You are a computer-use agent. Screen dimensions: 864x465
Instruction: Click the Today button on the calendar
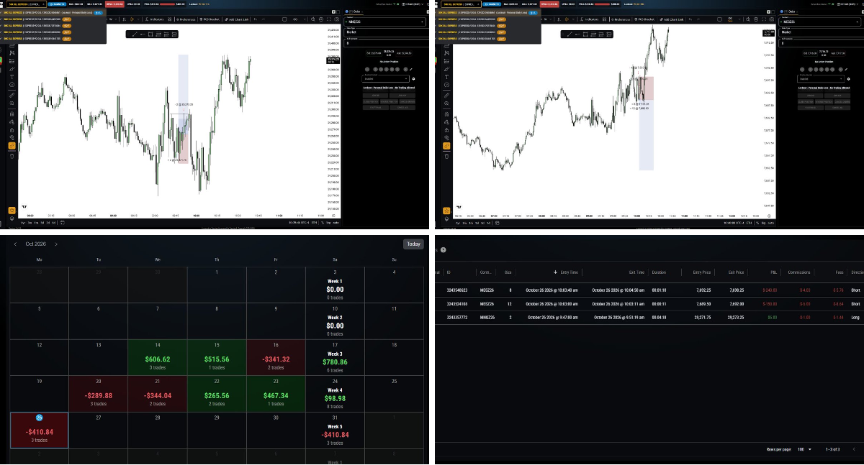[413, 244]
